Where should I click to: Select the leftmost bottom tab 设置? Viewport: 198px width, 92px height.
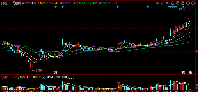click(6, 91)
